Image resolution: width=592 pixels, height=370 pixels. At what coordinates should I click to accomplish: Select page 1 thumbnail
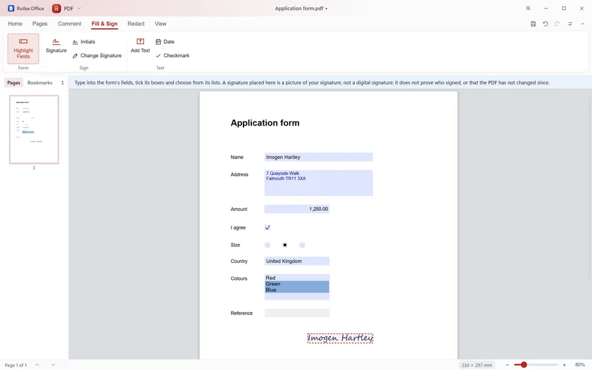tap(34, 129)
